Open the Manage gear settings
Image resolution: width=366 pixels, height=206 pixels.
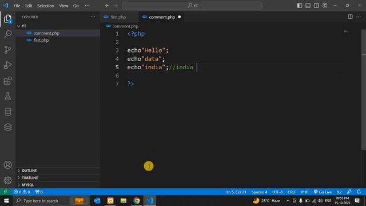[x=7, y=180]
